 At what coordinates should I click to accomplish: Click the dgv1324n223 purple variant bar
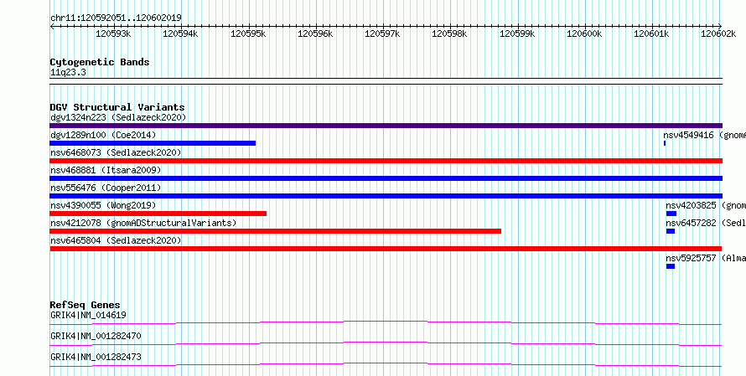point(386,126)
